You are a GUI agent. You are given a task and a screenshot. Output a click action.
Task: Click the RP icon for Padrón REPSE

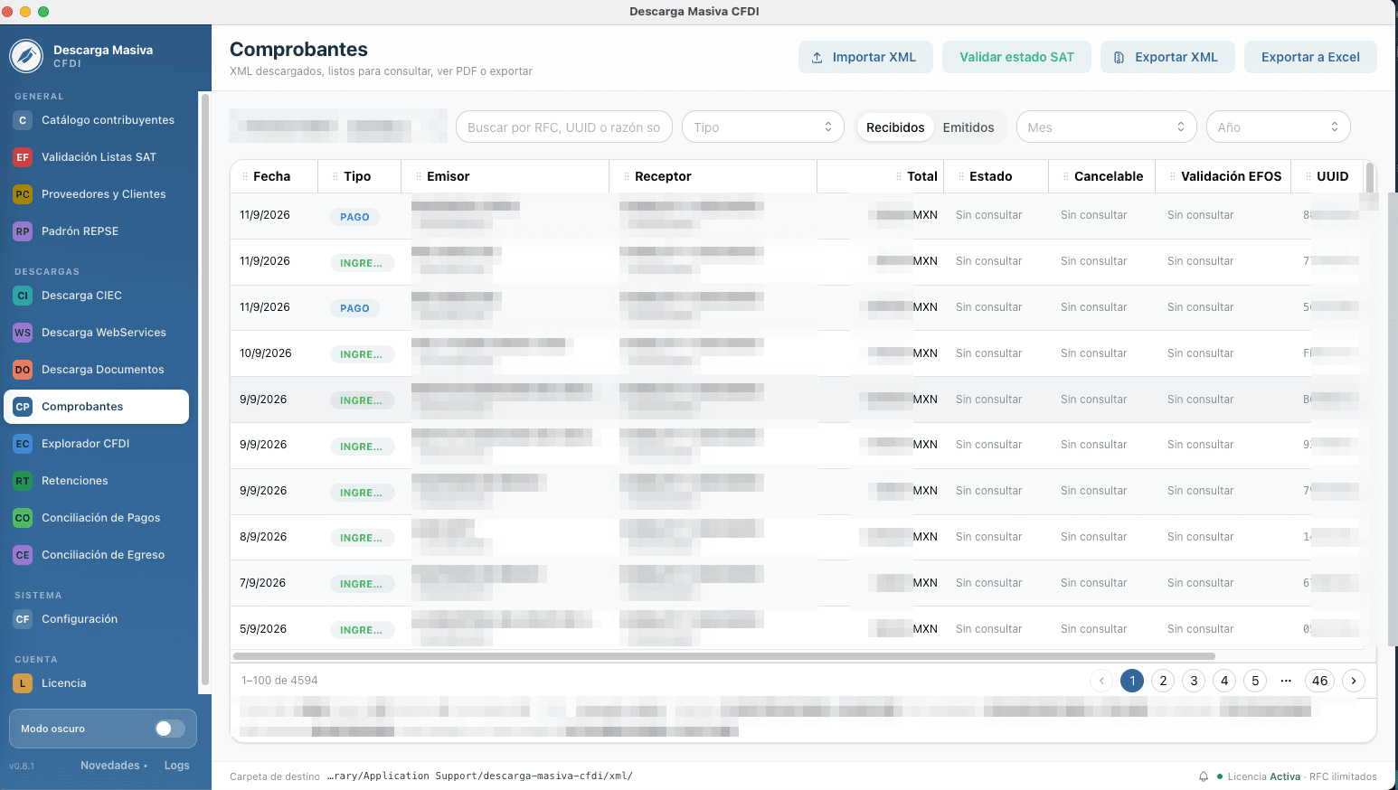(23, 231)
